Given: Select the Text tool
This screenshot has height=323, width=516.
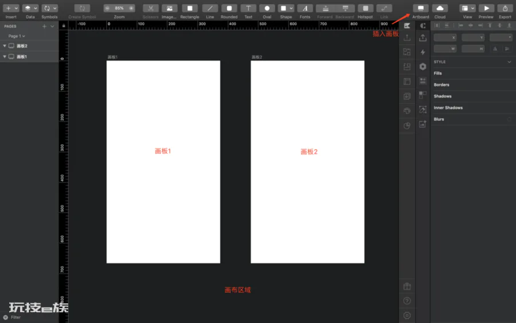Looking at the screenshot, I should (248, 8).
